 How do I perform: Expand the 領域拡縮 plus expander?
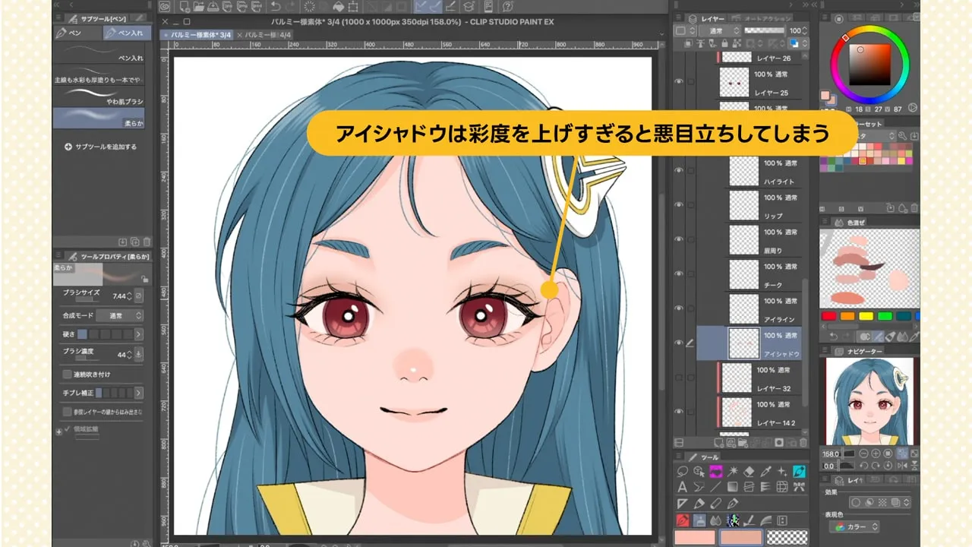58,432
